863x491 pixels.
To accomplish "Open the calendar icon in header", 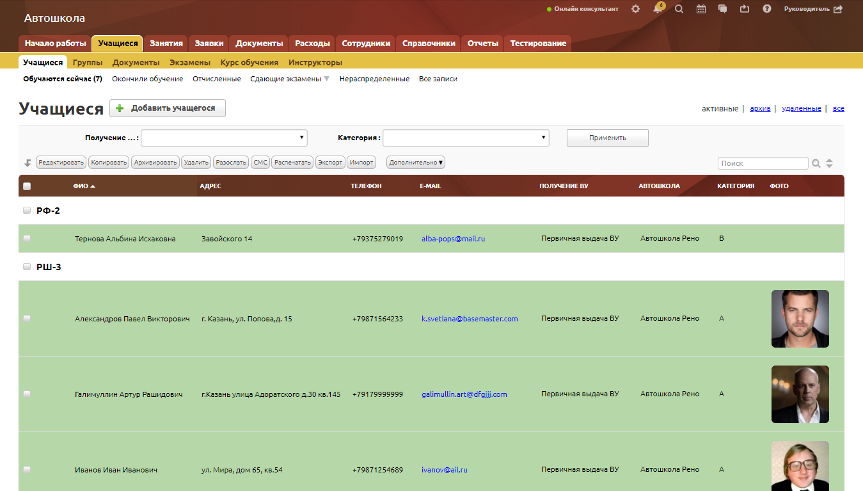I will 701,9.
